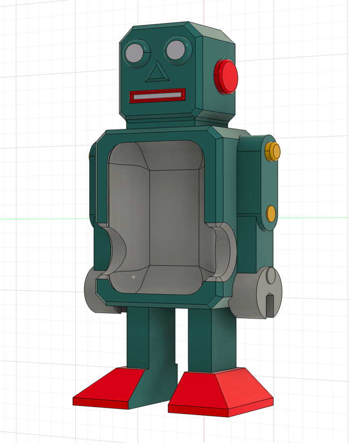Select the upper yellow pin on the arm

(x=273, y=151)
